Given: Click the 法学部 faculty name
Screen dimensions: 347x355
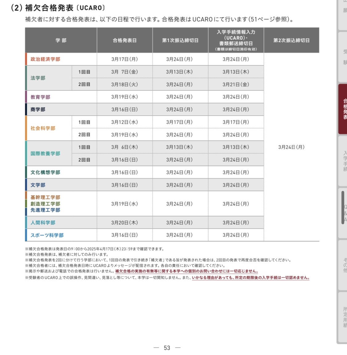Looking at the screenshot, I should [38, 78].
